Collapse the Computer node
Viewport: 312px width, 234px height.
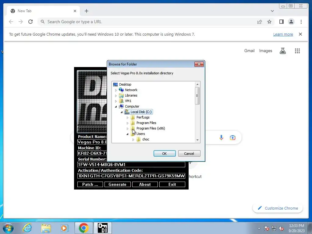click(116, 107)
